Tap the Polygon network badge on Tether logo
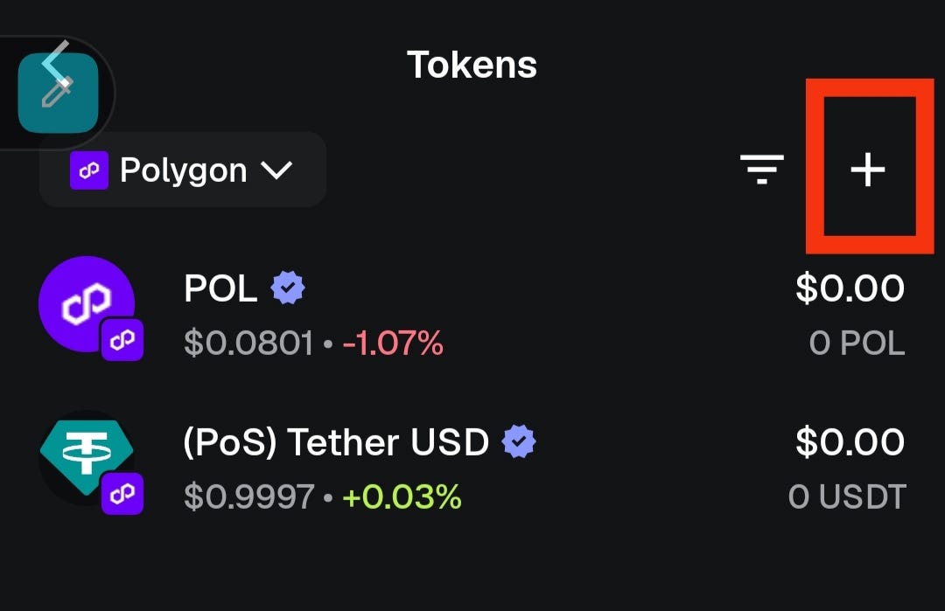Viewport: 945px width, 611px height. point(122,494)
